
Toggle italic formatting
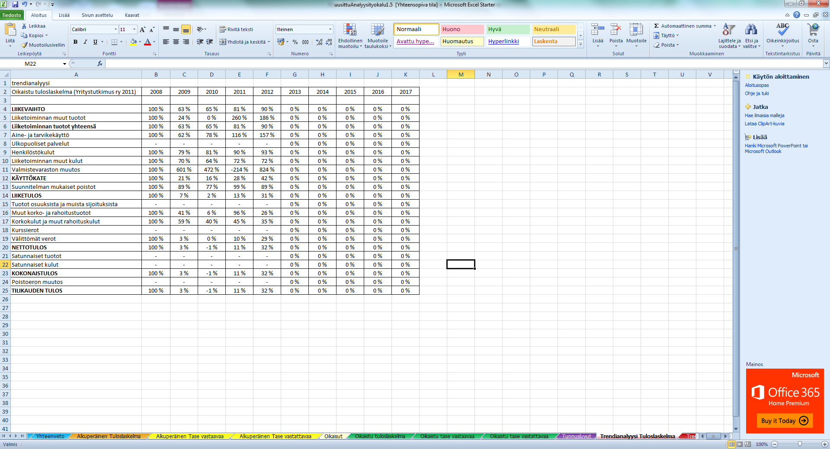click(x=85, y=42)
